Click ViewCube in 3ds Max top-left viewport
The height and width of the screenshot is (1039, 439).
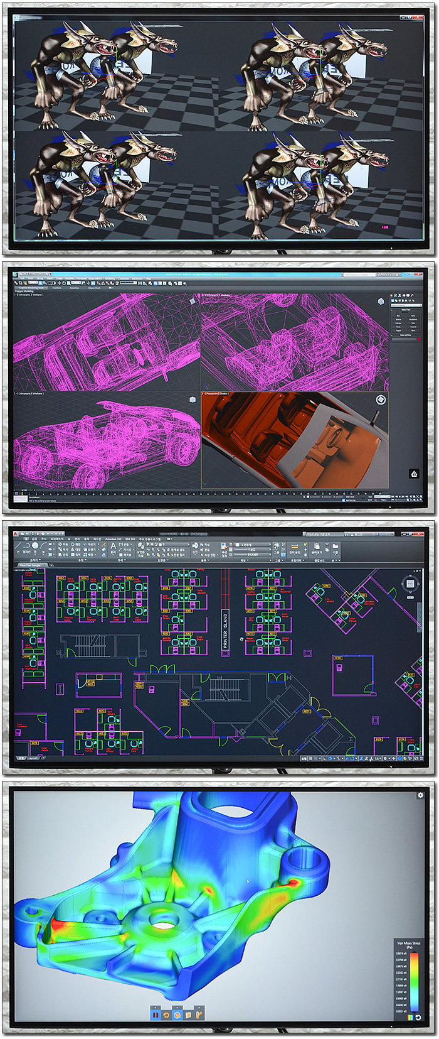click(x=191, y=302)
